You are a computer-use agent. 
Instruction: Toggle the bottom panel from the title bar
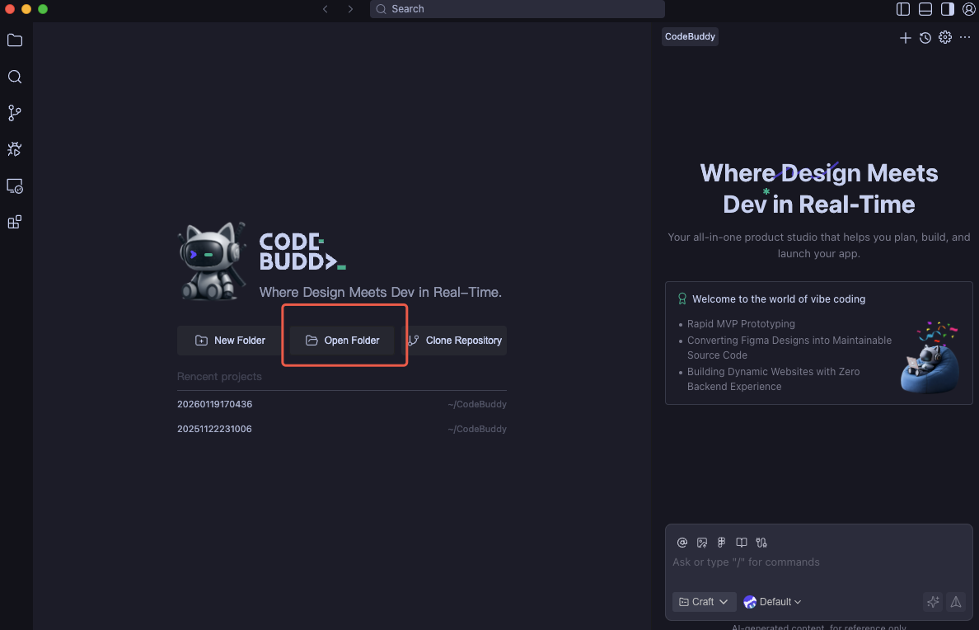click(x=925, y=8)
